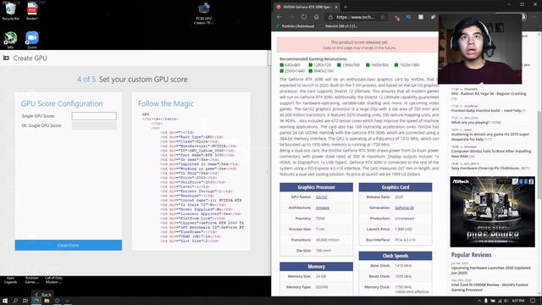Click the ASRock Pure Power advertisement

coord(492,212)
